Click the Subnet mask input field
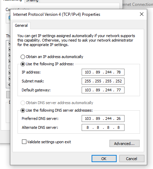The image size is (153, 169). click(103, 81)
